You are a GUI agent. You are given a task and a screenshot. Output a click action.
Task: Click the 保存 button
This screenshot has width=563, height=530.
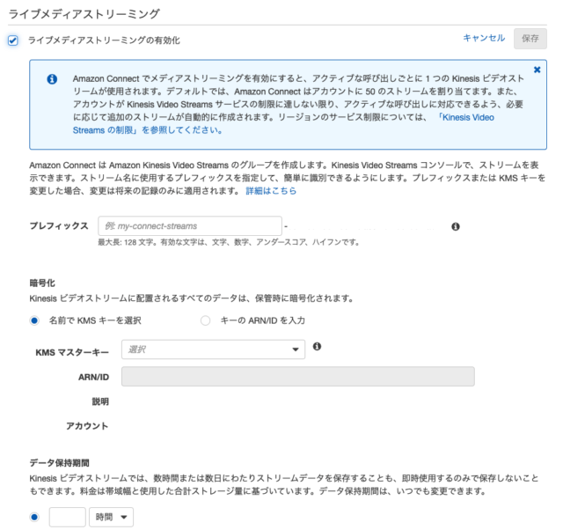tap(530, 39)
